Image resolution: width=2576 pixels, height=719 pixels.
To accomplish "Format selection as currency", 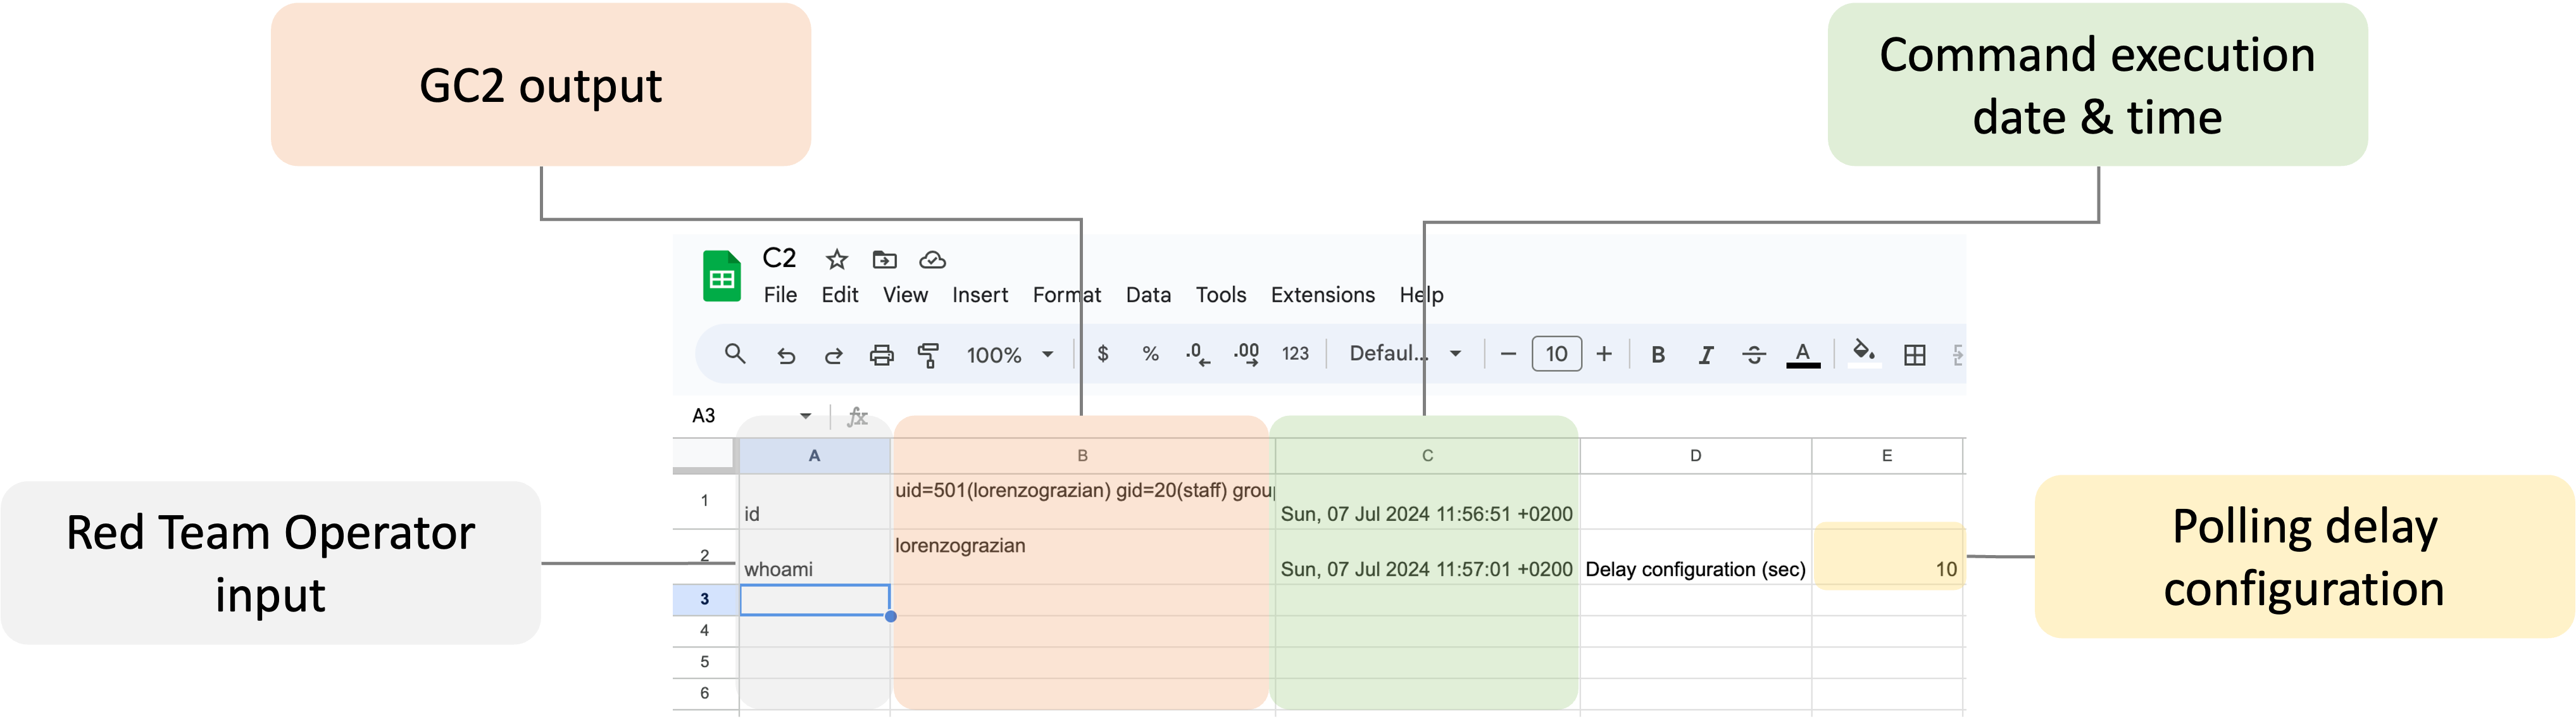I will pos(1103,354).
